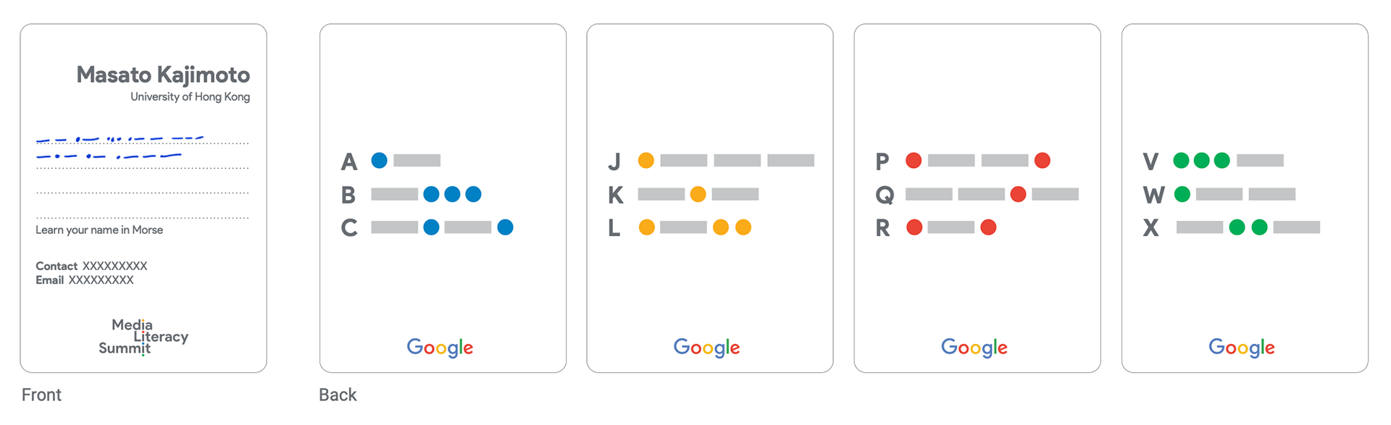Select the letter K label

[616, 195]
